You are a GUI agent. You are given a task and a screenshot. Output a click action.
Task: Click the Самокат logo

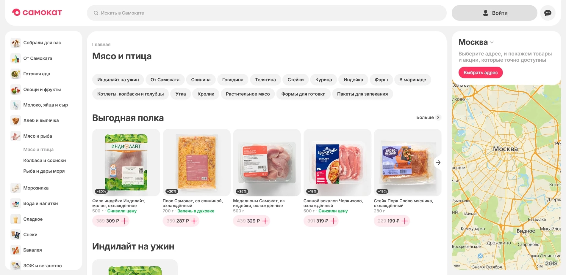click(x=37, y=12)
